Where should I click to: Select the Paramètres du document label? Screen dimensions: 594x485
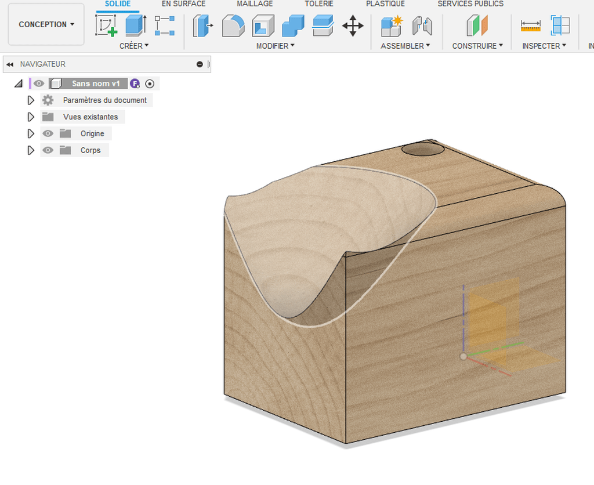[105, 100]
